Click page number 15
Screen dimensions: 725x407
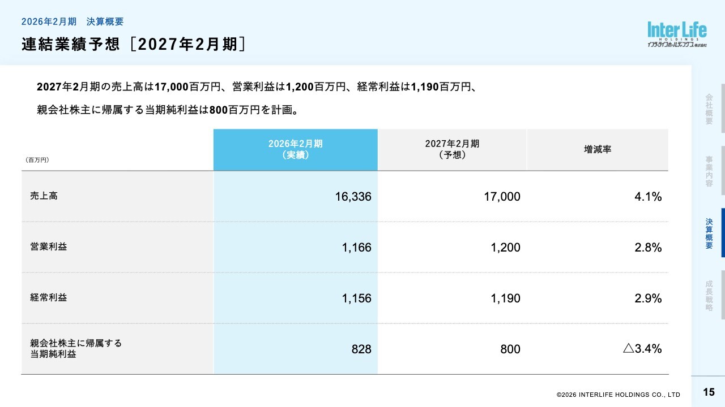(709, 392)
